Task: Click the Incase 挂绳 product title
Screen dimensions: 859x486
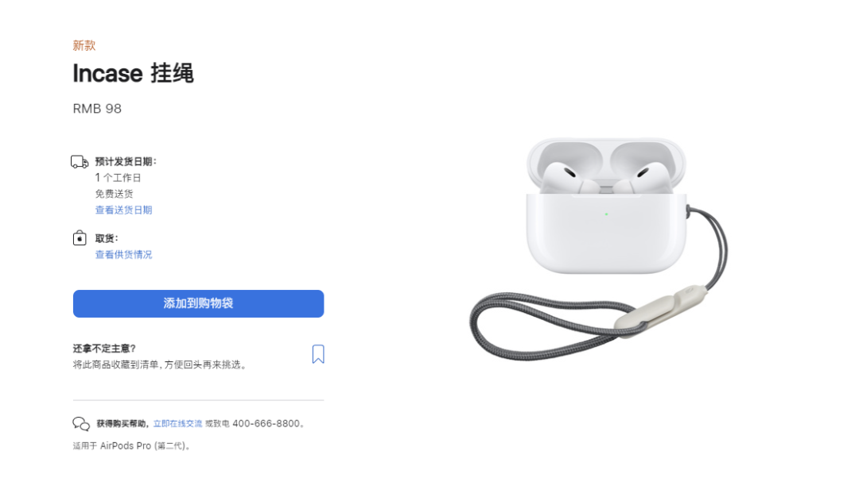Action: [x=133, y=73]
